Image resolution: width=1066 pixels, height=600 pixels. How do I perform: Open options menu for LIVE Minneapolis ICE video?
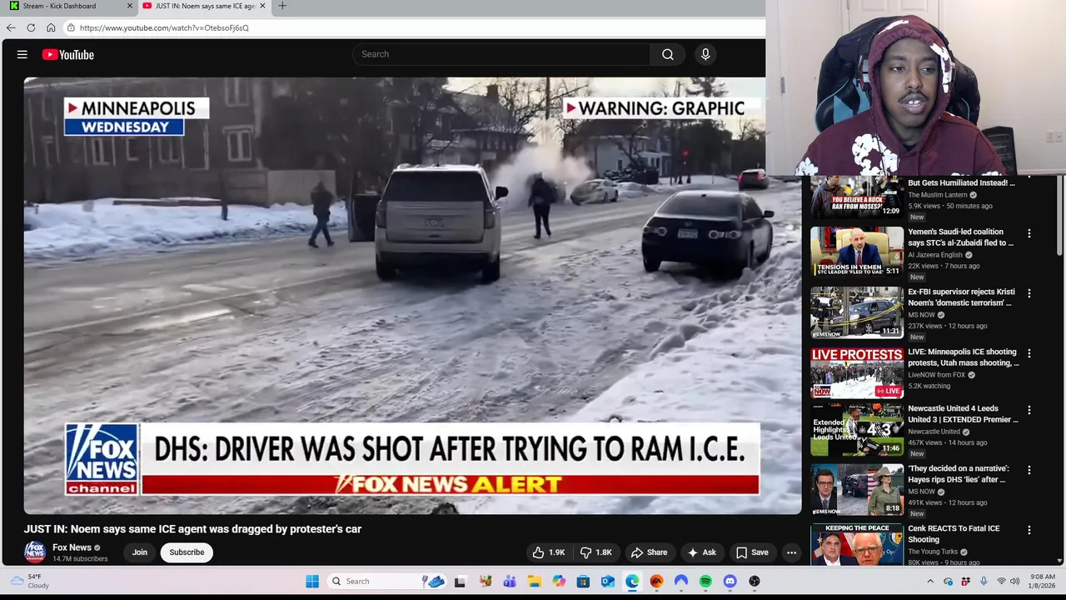pyautogui.click(x=1029, y=353)
